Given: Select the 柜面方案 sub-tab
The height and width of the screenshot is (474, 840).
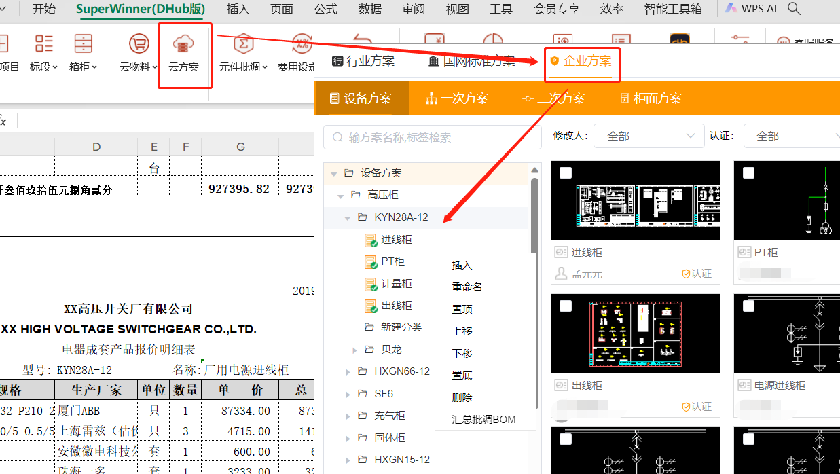Looking at the screenshot, I should coord(651,98).
